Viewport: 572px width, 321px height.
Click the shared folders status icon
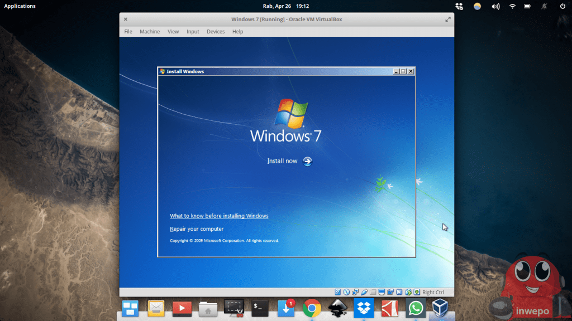point(373,292)
